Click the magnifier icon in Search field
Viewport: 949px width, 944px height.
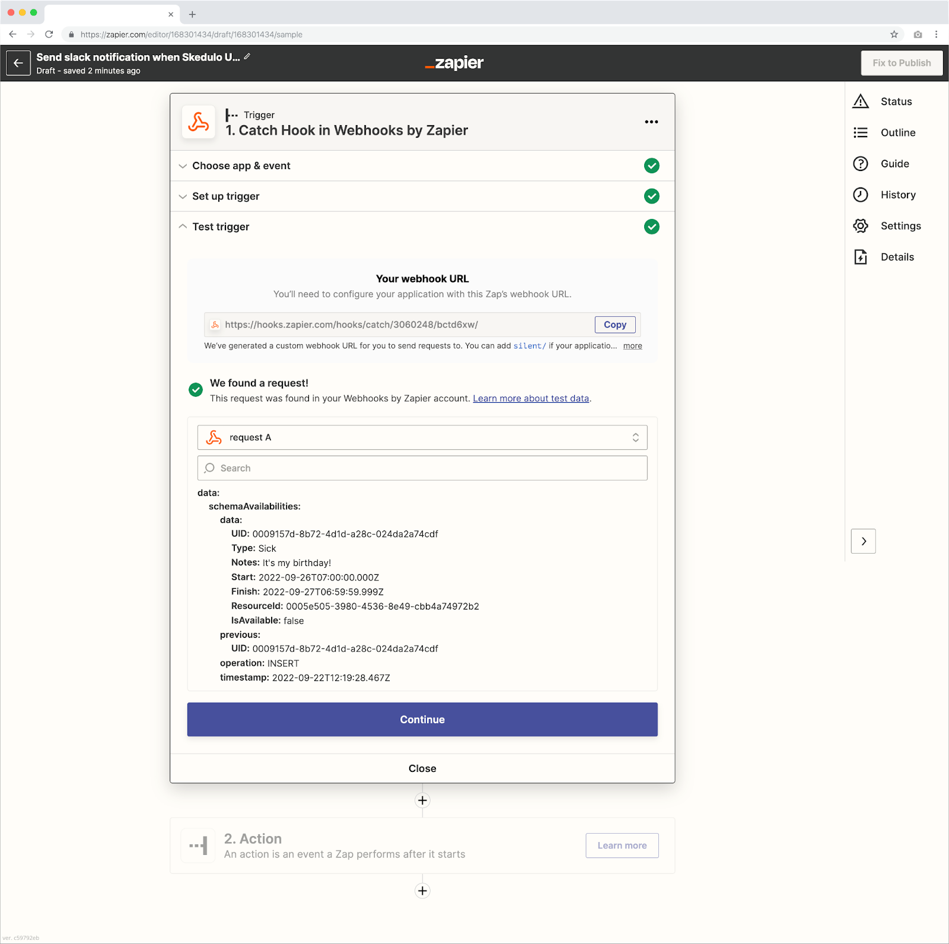pos(209,468)
